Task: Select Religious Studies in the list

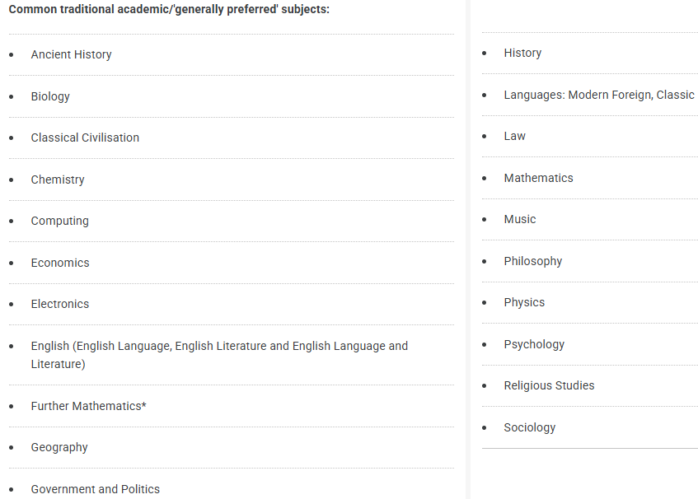Action: coord(549,385)
